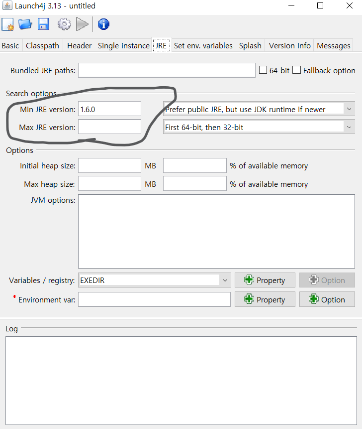The width and height of the screenshot is (362, 429).
Task: Focus the Min JRE version field
Action: 109,109
